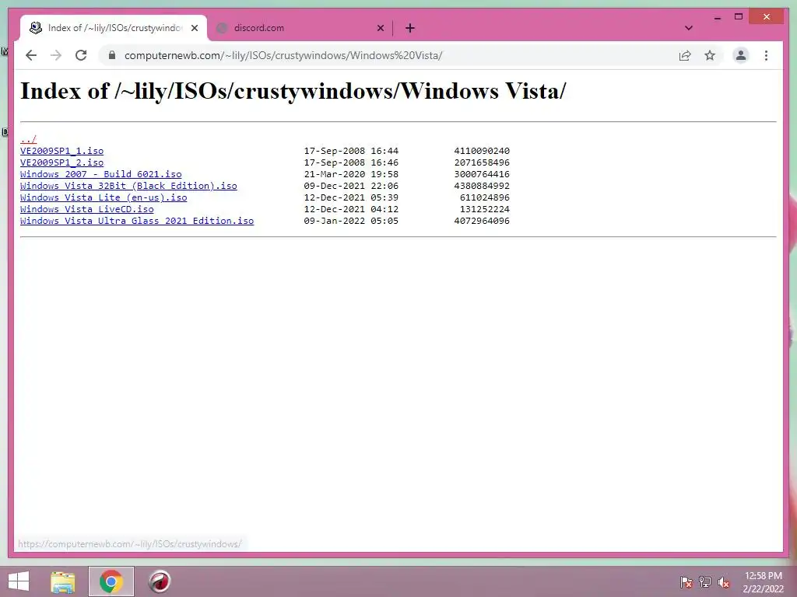Follow the ../ parent directory link
797x597 pixels.
(x=29, y=138)
